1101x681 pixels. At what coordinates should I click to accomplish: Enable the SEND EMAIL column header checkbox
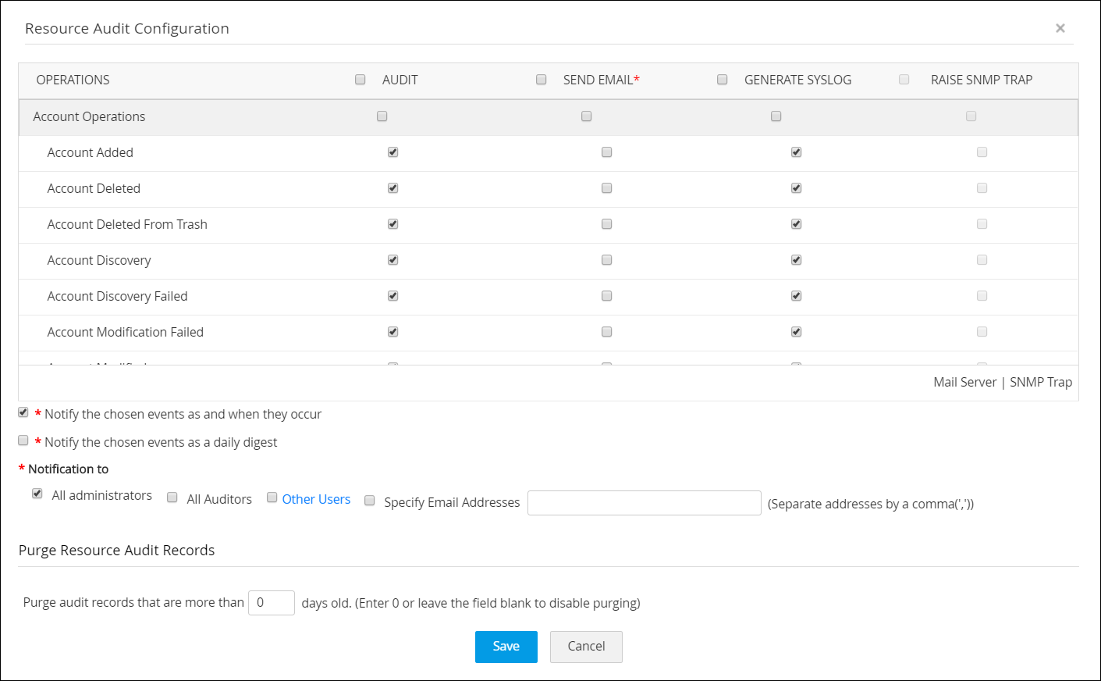(x=541, y=79)
